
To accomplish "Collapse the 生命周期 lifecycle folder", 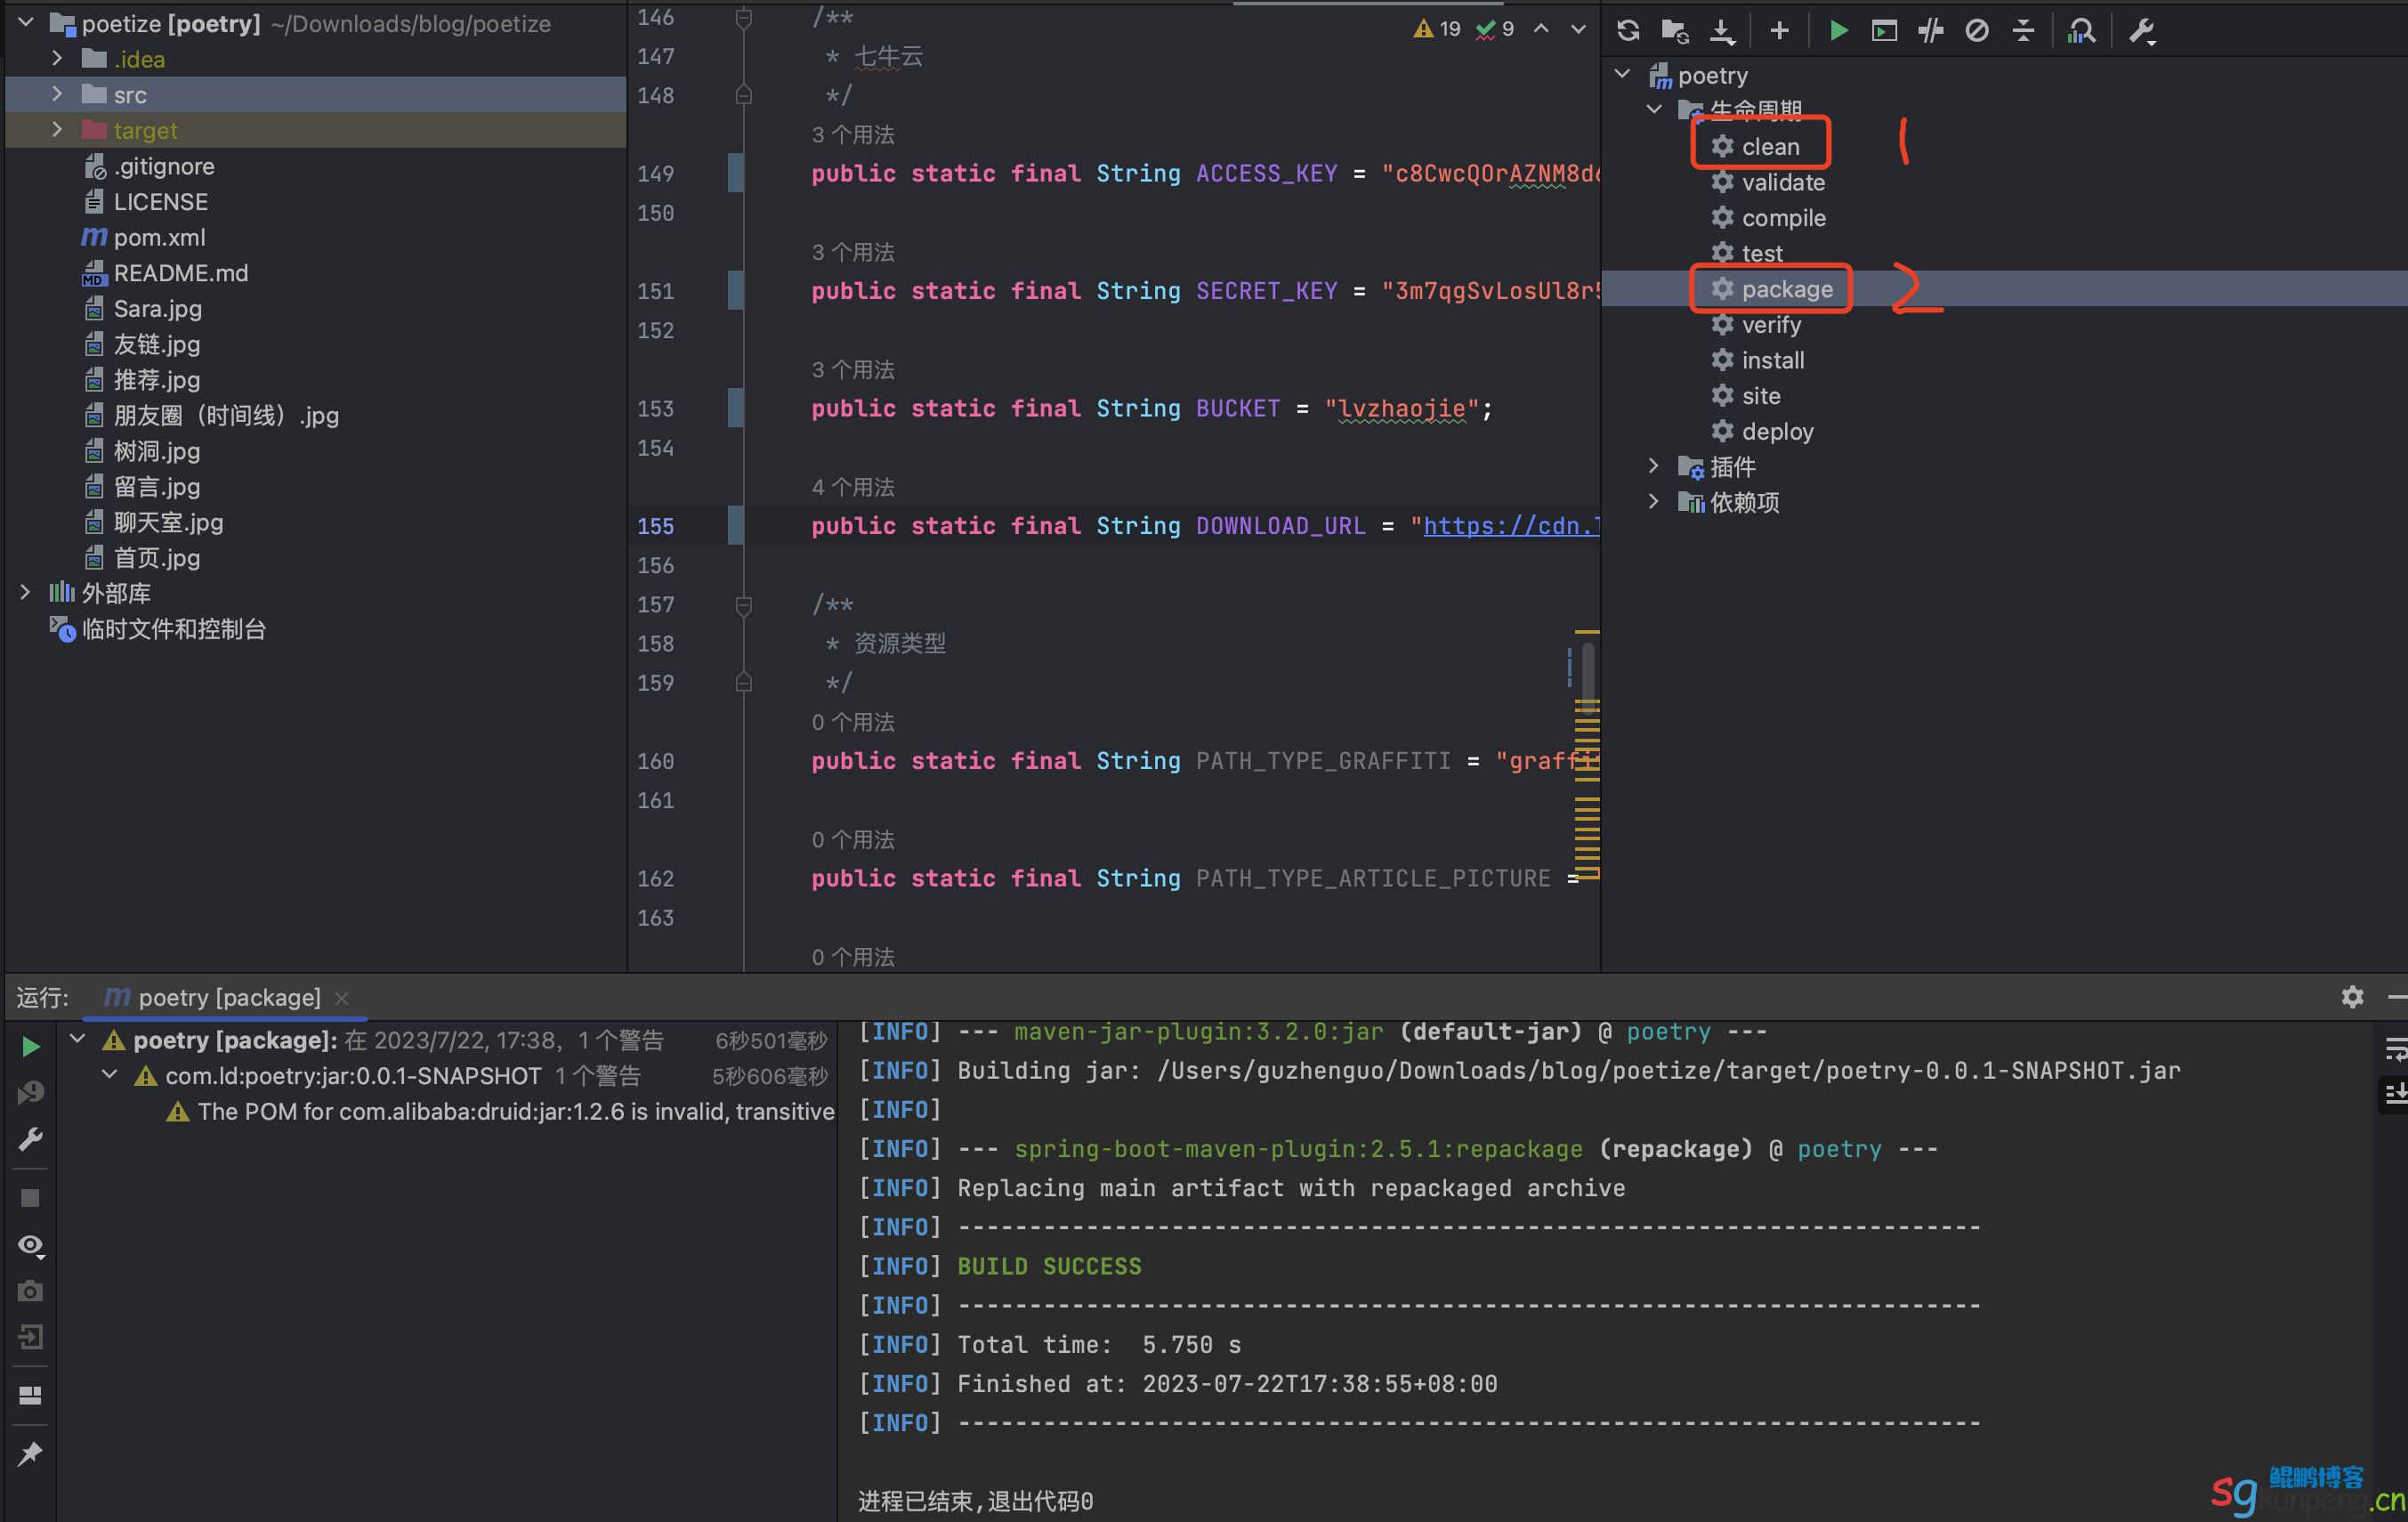I will coord(1654,109).
